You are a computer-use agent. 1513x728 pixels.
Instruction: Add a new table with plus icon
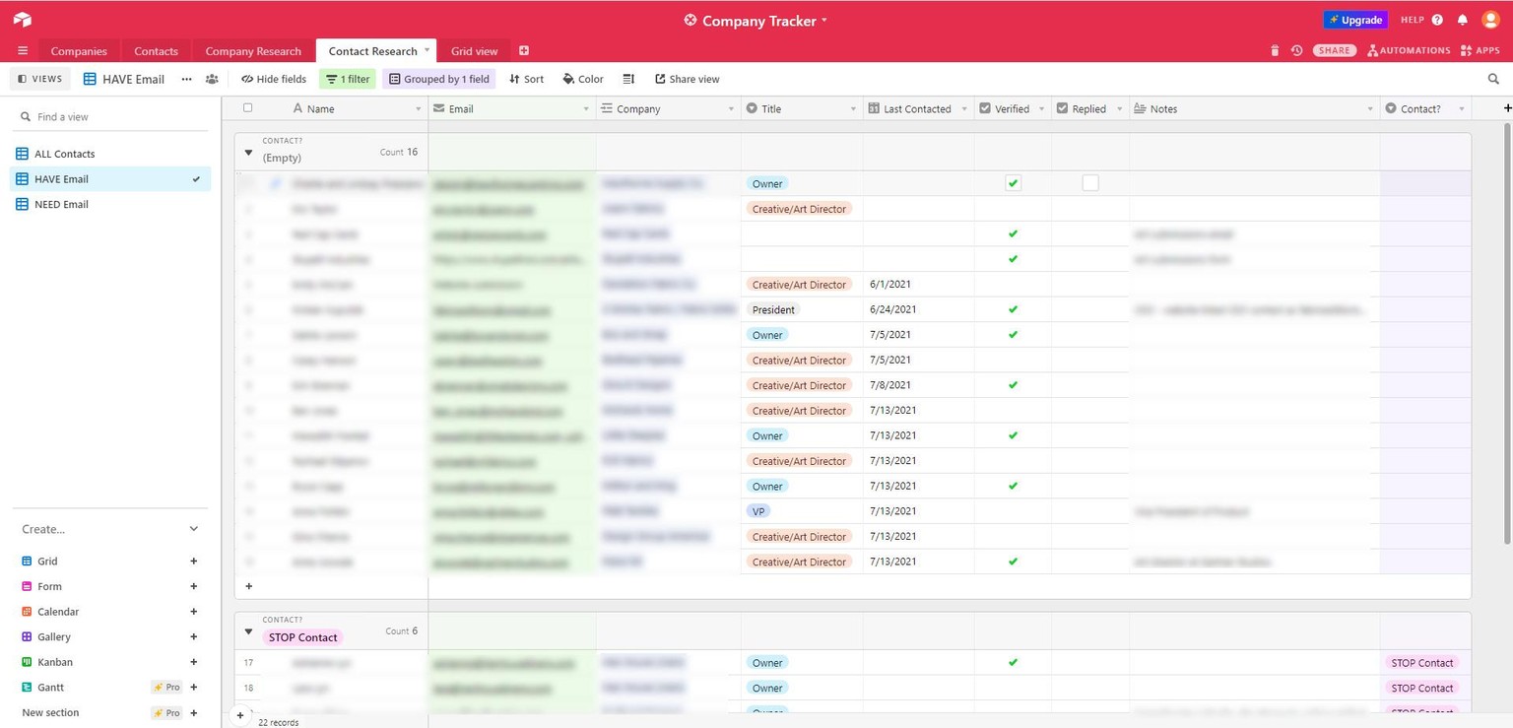524,51
